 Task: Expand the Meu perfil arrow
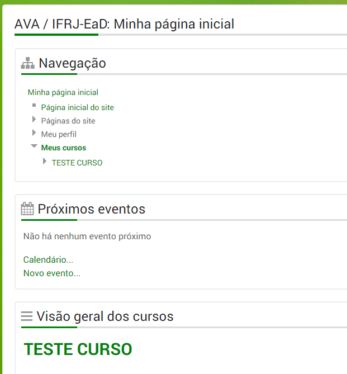tap(34, 133)
